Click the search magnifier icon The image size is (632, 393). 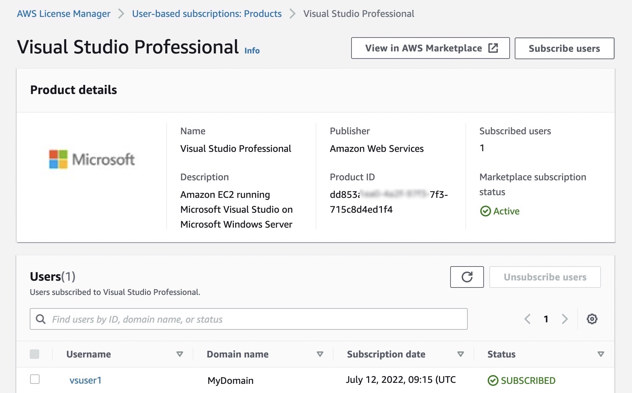41,319
